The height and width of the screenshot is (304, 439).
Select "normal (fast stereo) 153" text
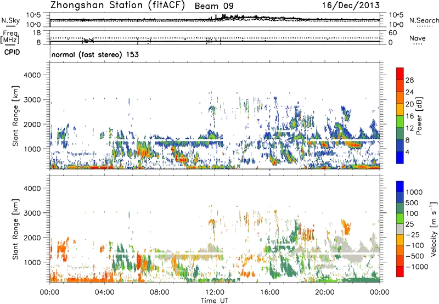pos(95,54)
